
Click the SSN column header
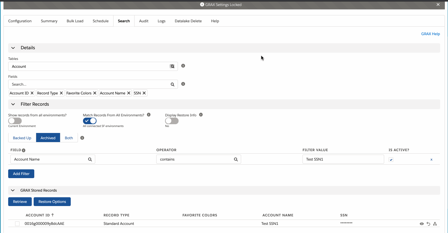click(x=344, y=215)
